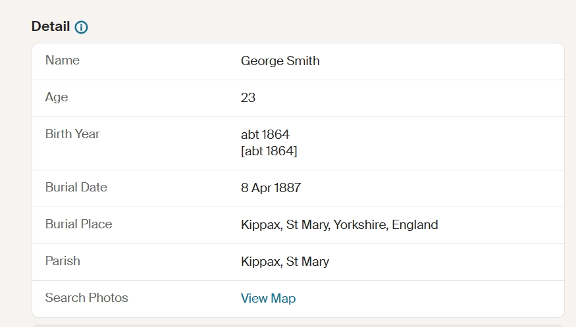Select the Birth Year field label
The height and width of the screenshot is (327, 576).
point(72,134)
